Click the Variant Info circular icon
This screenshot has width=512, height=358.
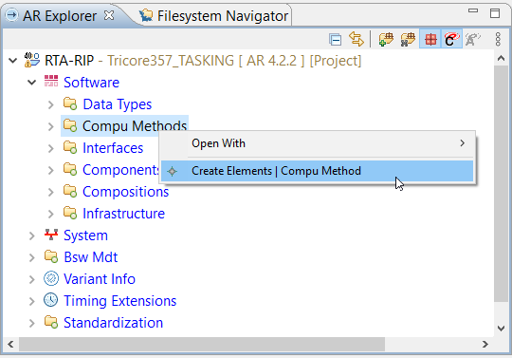tap(51, 278)
